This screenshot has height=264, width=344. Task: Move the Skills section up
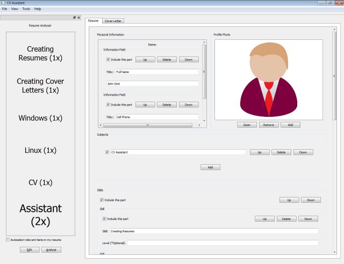coord(289,200)
